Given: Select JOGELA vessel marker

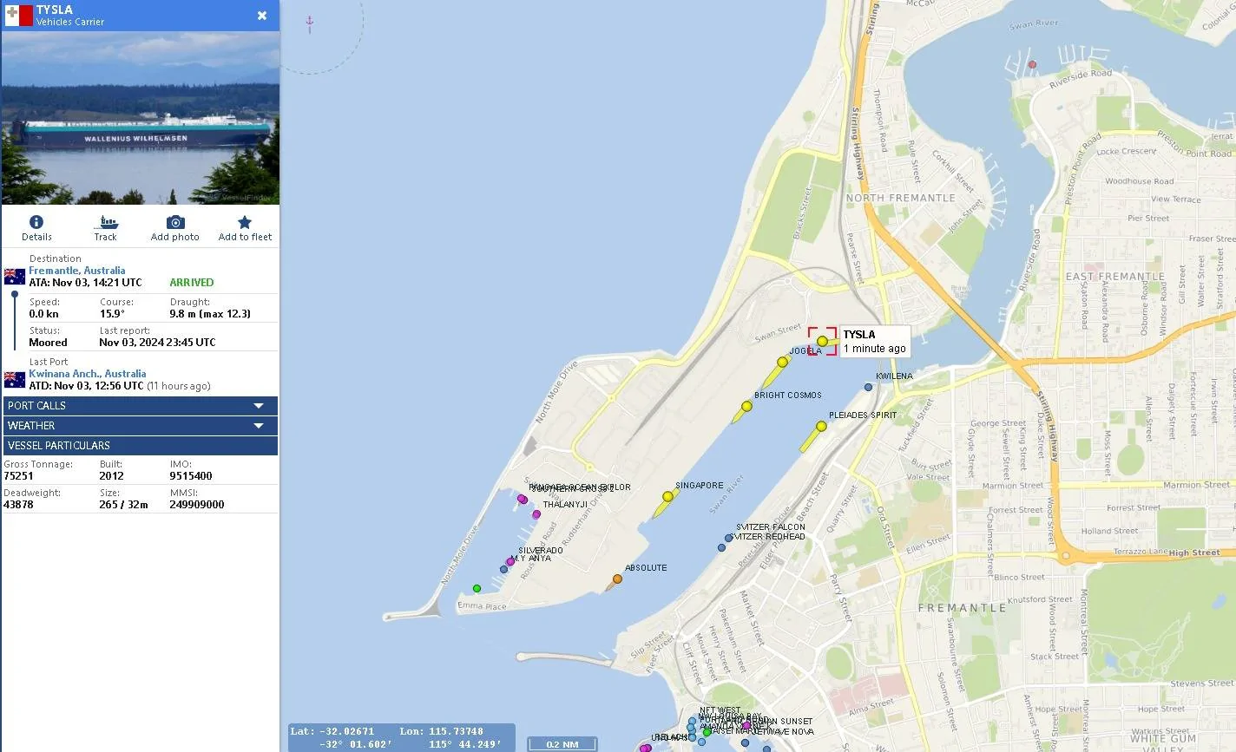Looking at the screenshot, I should [x=782, y=363].
